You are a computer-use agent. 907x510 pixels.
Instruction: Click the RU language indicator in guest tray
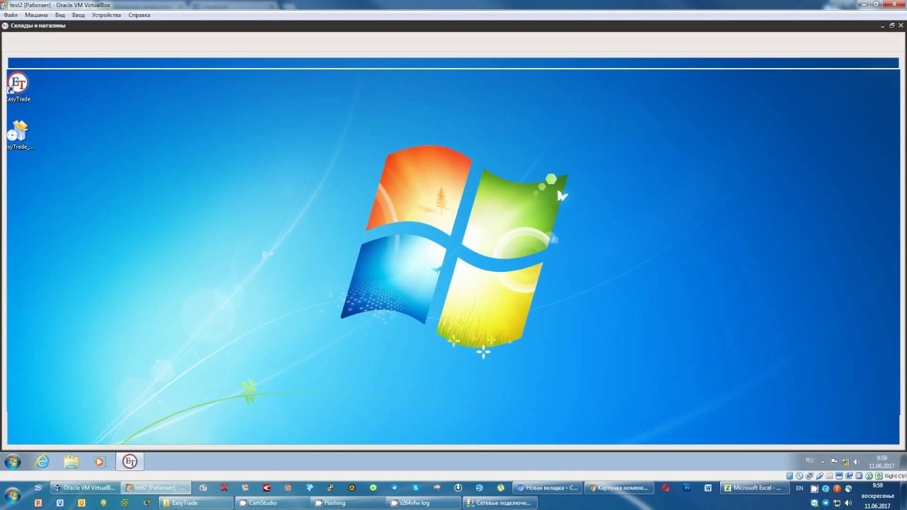809,460
